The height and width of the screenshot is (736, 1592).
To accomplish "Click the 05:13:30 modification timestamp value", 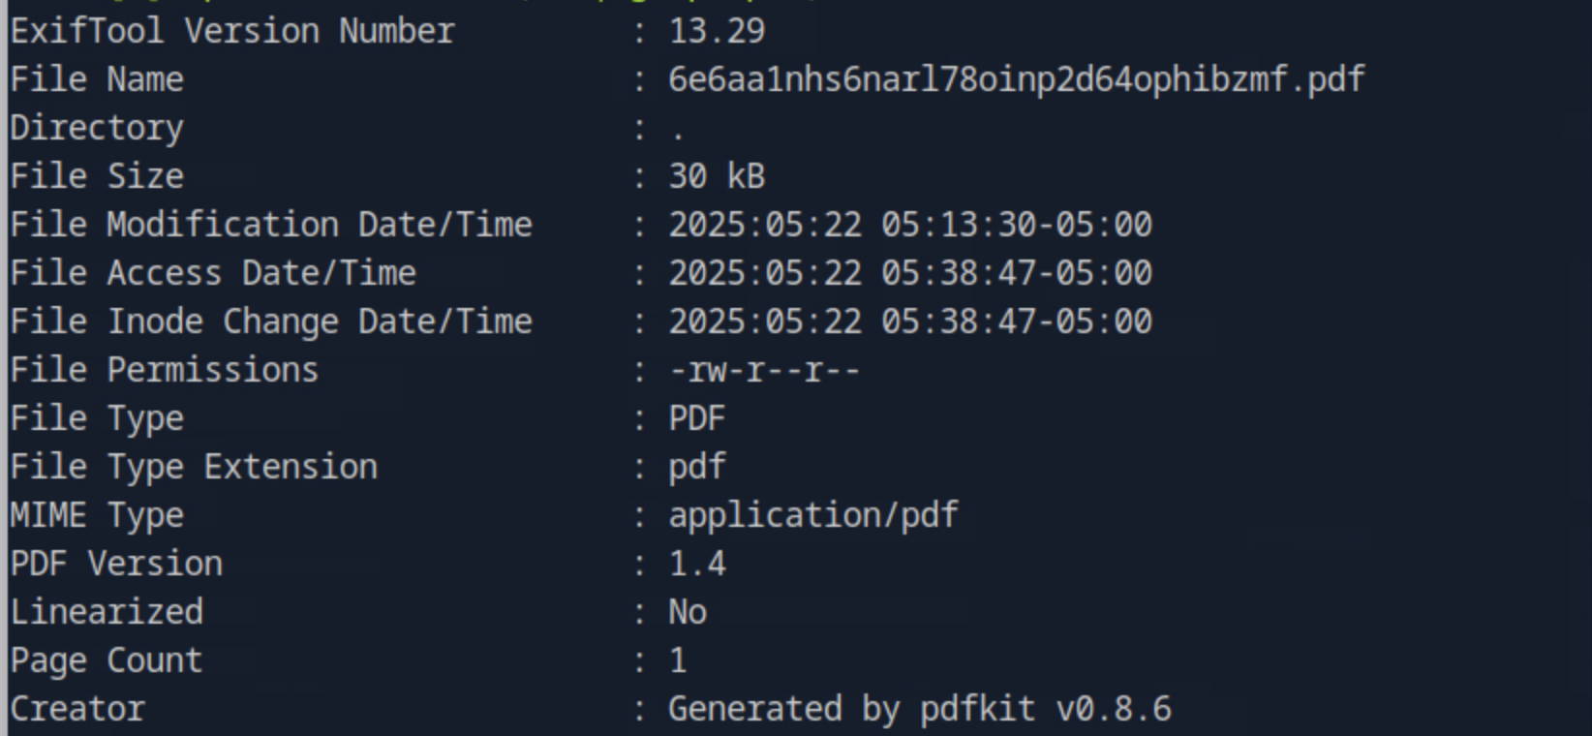I will click(x=910, y=225).
